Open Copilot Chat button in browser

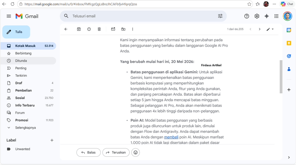287,4
